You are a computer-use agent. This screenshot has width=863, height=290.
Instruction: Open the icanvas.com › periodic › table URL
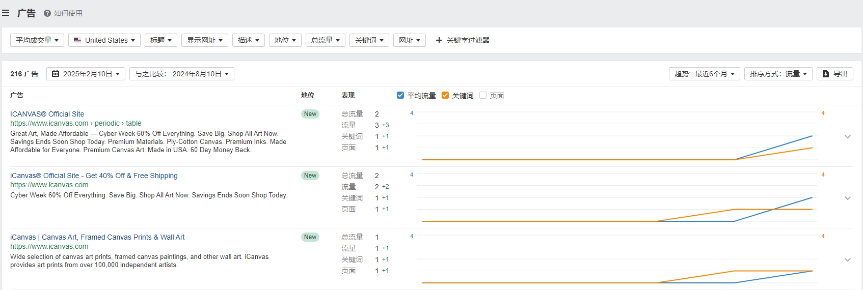[x=76, y=123]
